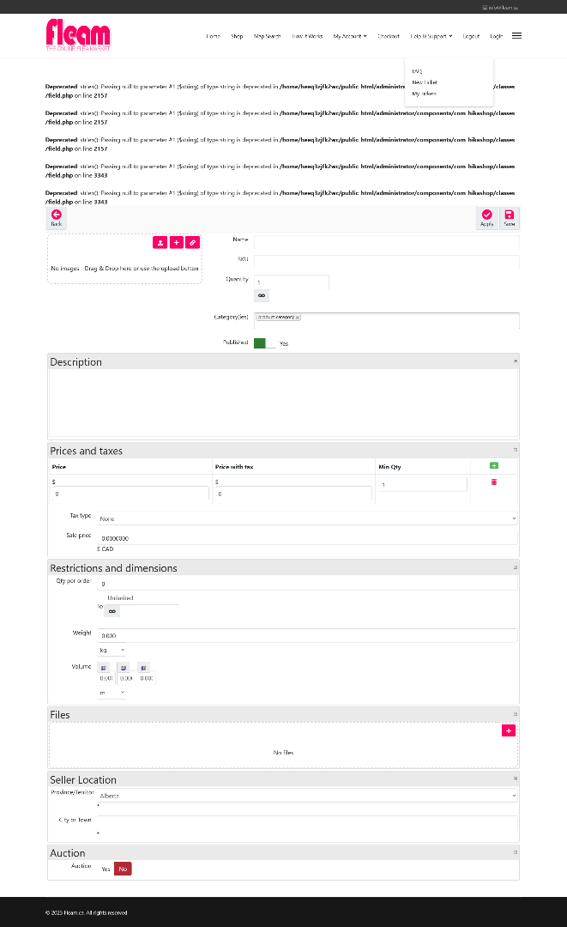Open the Province/Territory dropdown
Image resolution: width=567 pixels, height=927 pixels.
(307, 796)
